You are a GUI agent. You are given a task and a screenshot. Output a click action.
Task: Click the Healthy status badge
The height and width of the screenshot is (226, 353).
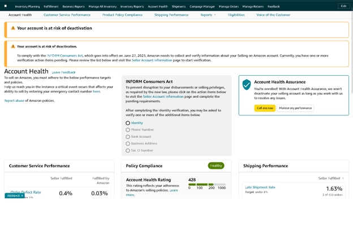(216, 166)
